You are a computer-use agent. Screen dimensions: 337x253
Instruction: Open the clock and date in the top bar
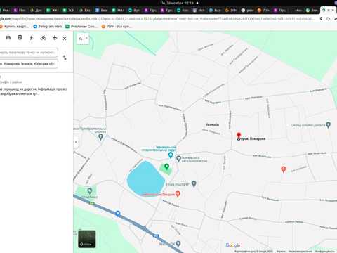tap(177, 3)
